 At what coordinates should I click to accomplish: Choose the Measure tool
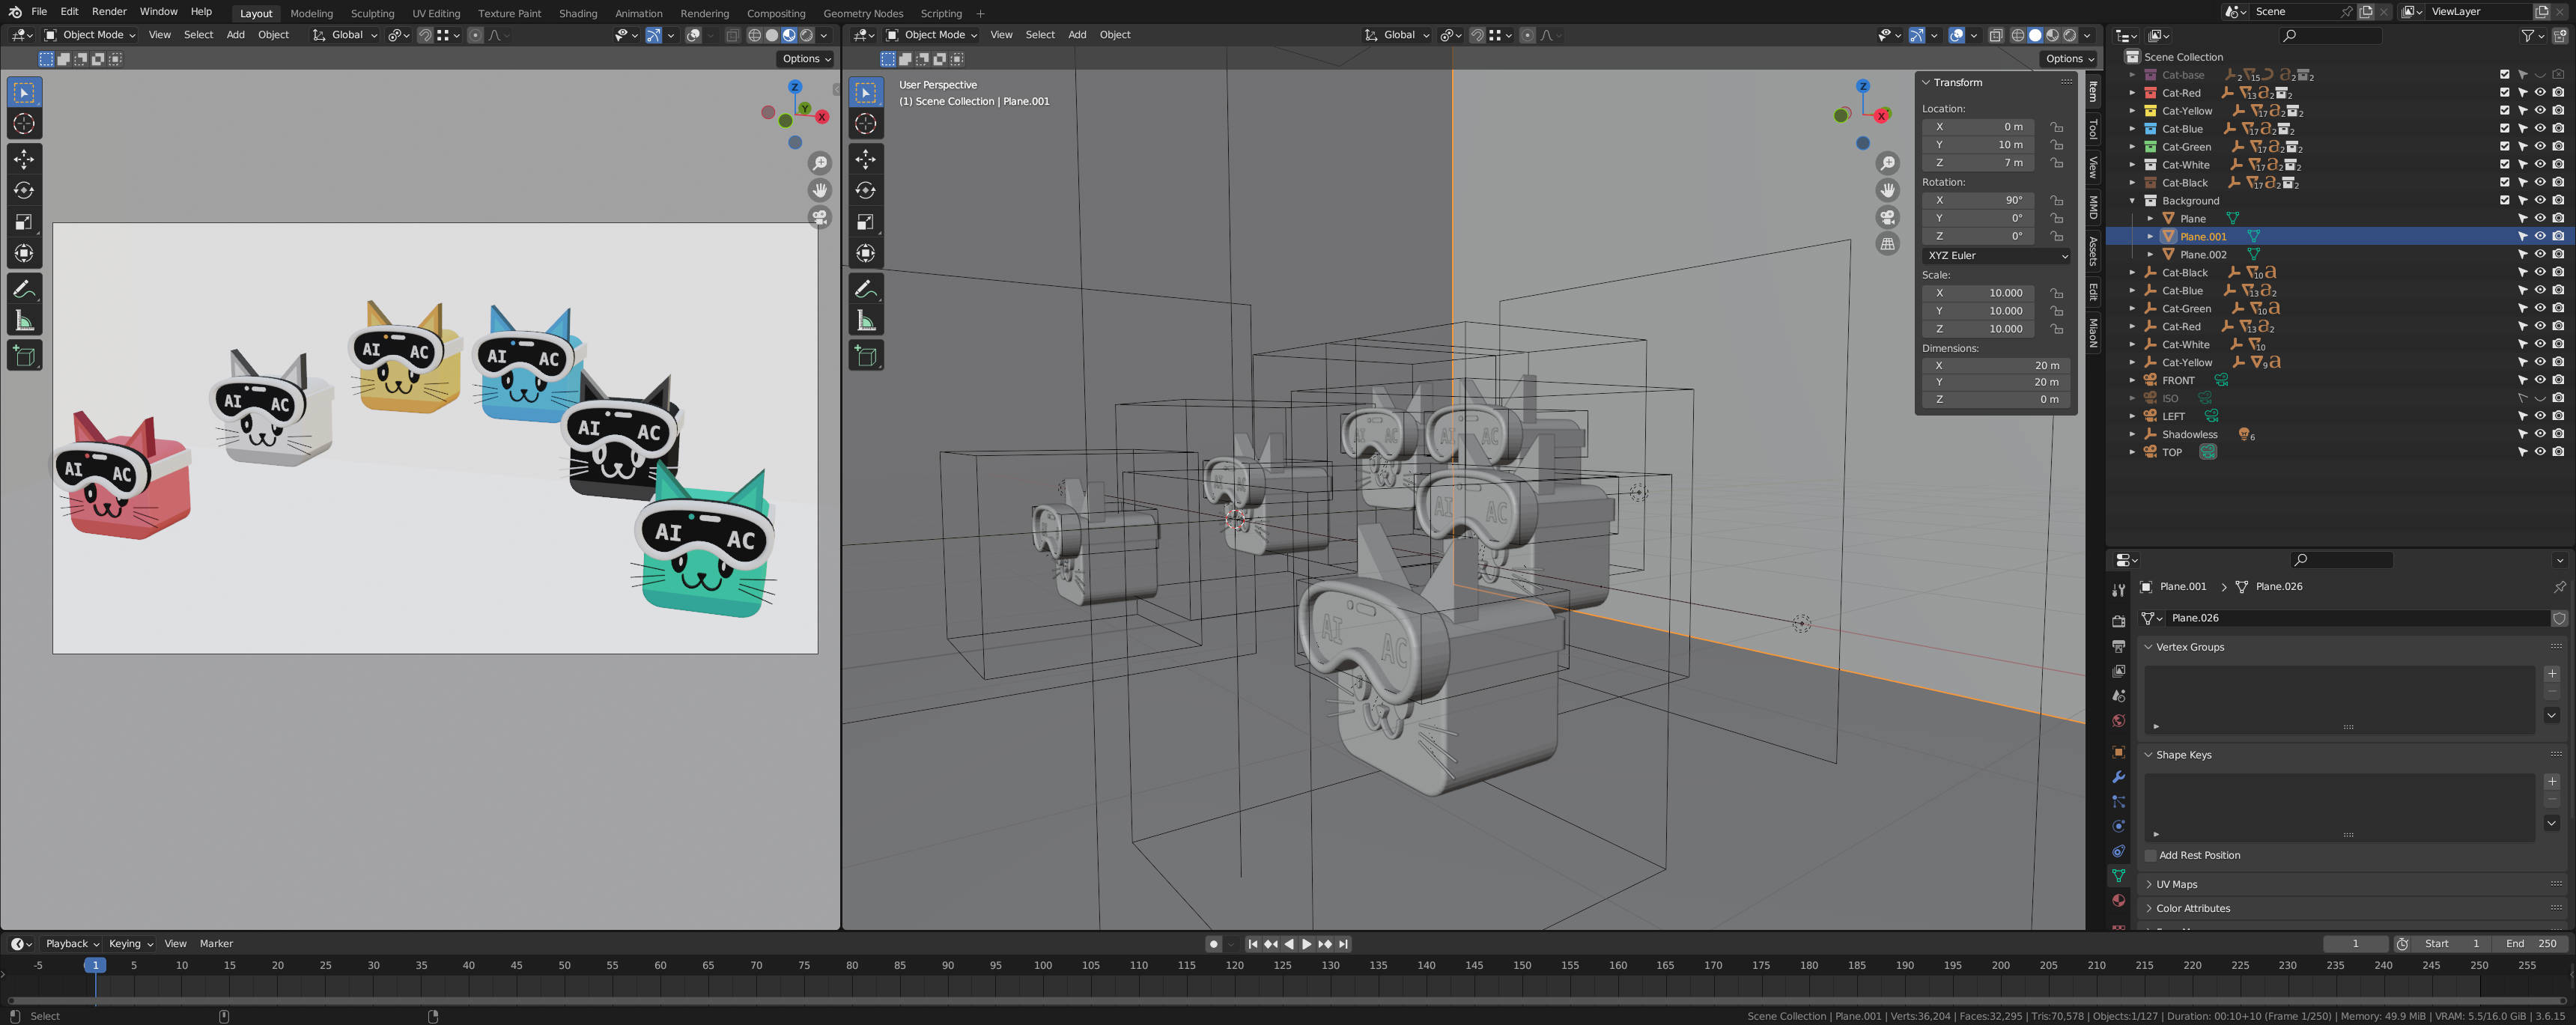coord(23,321)
